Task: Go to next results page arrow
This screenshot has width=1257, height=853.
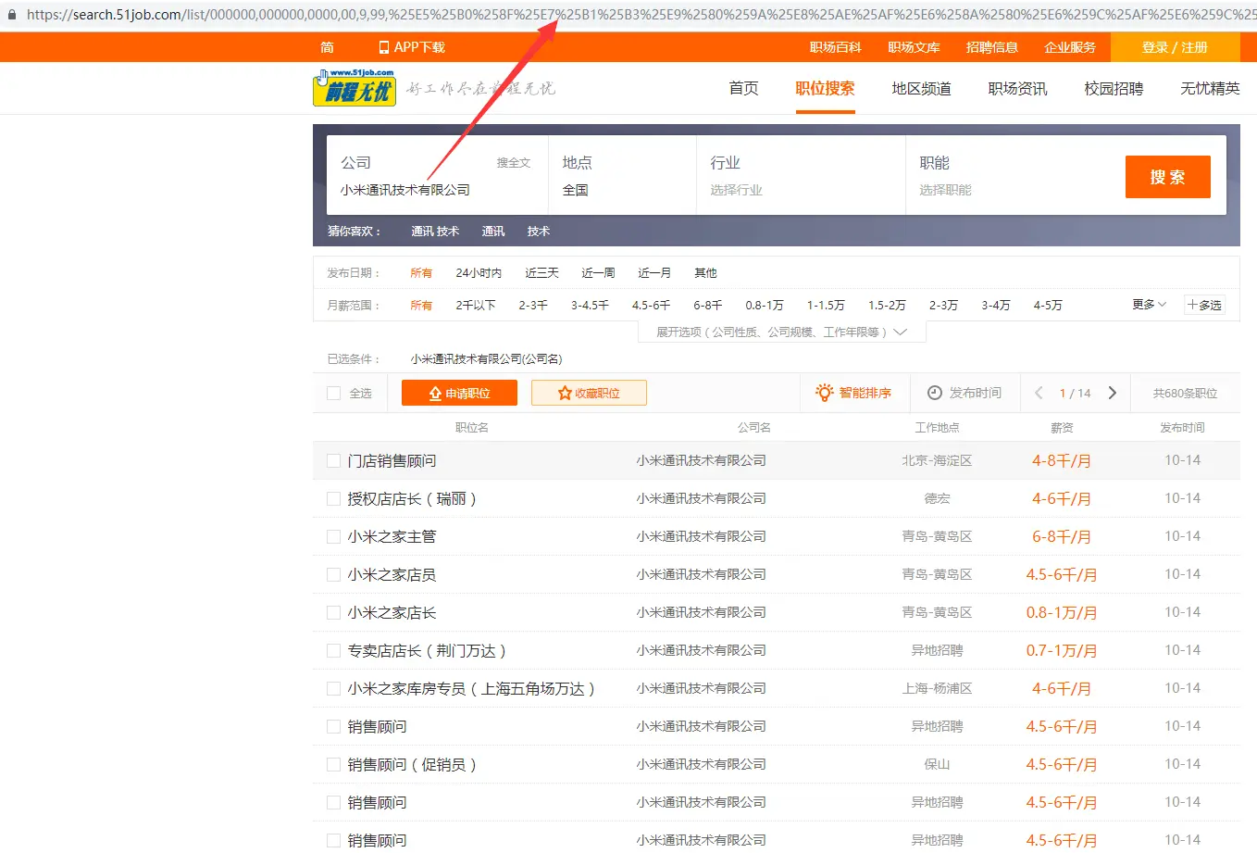Action: 1113,393
